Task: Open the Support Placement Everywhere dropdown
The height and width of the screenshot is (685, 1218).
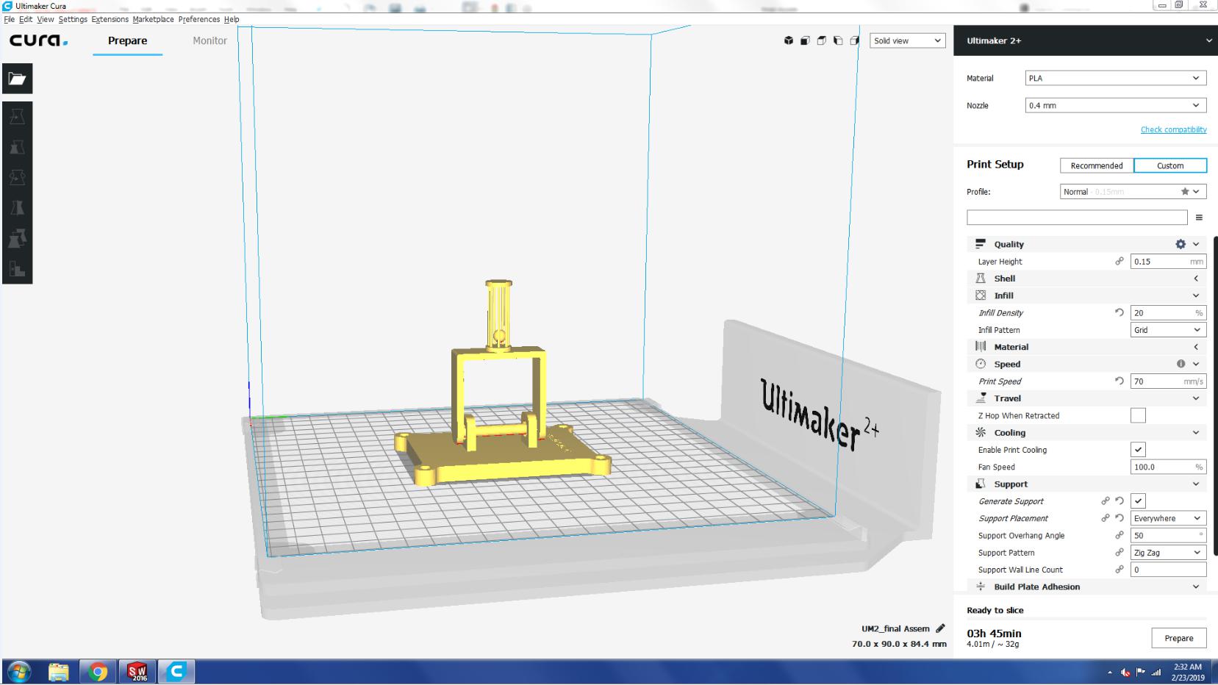Action: pos(1168,518)
